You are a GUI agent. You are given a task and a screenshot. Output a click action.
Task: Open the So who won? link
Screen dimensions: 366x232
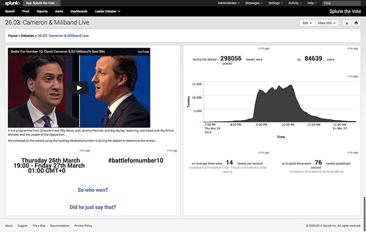coord(93,190)
